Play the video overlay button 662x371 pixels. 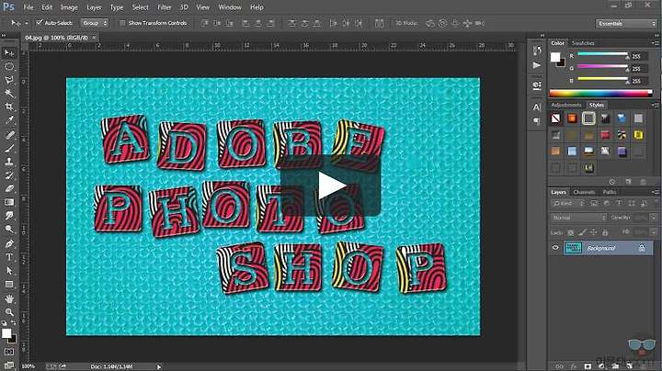point(331,185)
